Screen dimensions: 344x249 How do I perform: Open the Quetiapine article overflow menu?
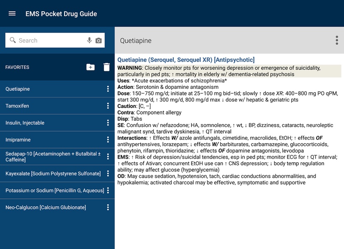point(337,41)
